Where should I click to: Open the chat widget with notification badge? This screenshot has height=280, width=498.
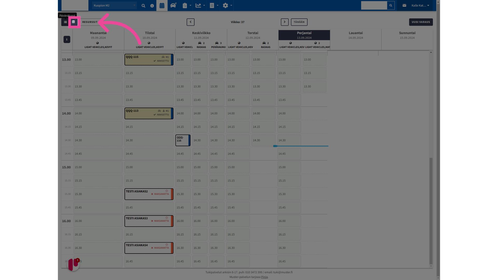coord(73,264)
